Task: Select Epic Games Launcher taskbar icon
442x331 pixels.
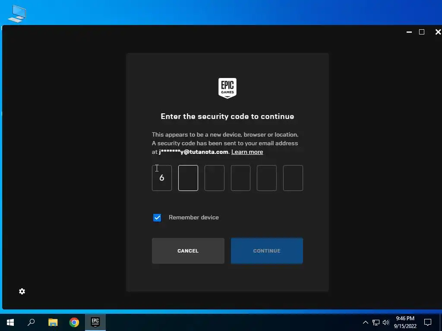Action: [x=95, y=322]
